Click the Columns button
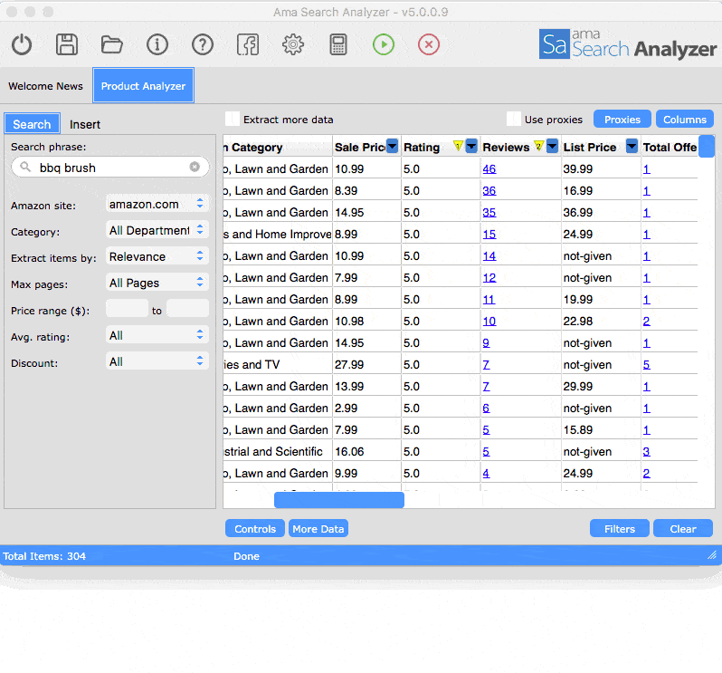The width and height of the screenshot is (722, 673). (x=685, y=120)
